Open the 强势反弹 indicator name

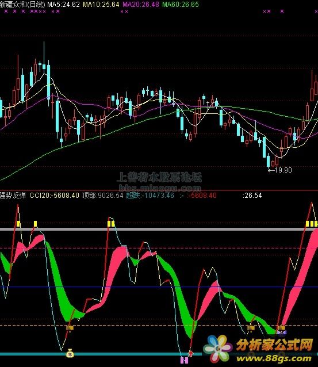(13, 196)
